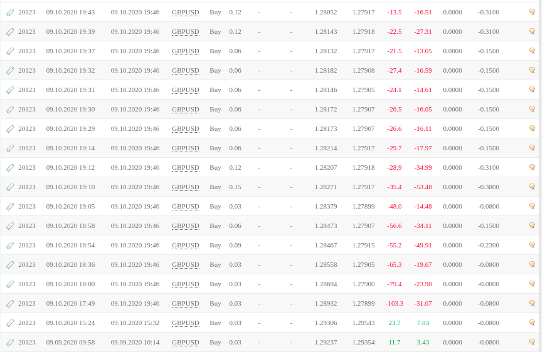Open the comment bubble on the 19:30 trade row
Screen dimensions: 545x352
click(532, 108)
